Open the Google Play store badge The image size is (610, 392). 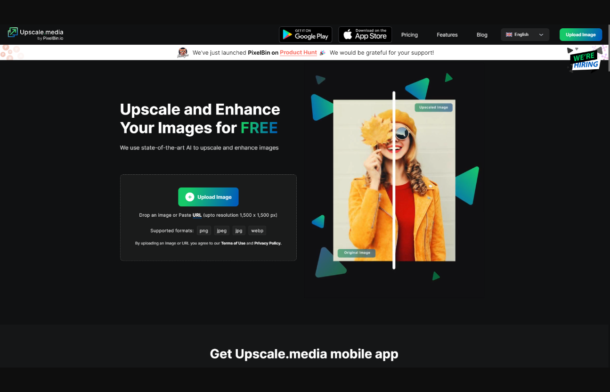305,35
